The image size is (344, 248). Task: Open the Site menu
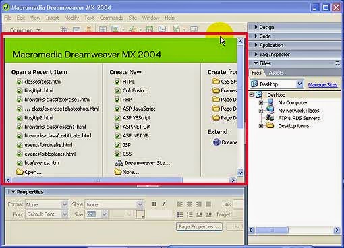133,18
